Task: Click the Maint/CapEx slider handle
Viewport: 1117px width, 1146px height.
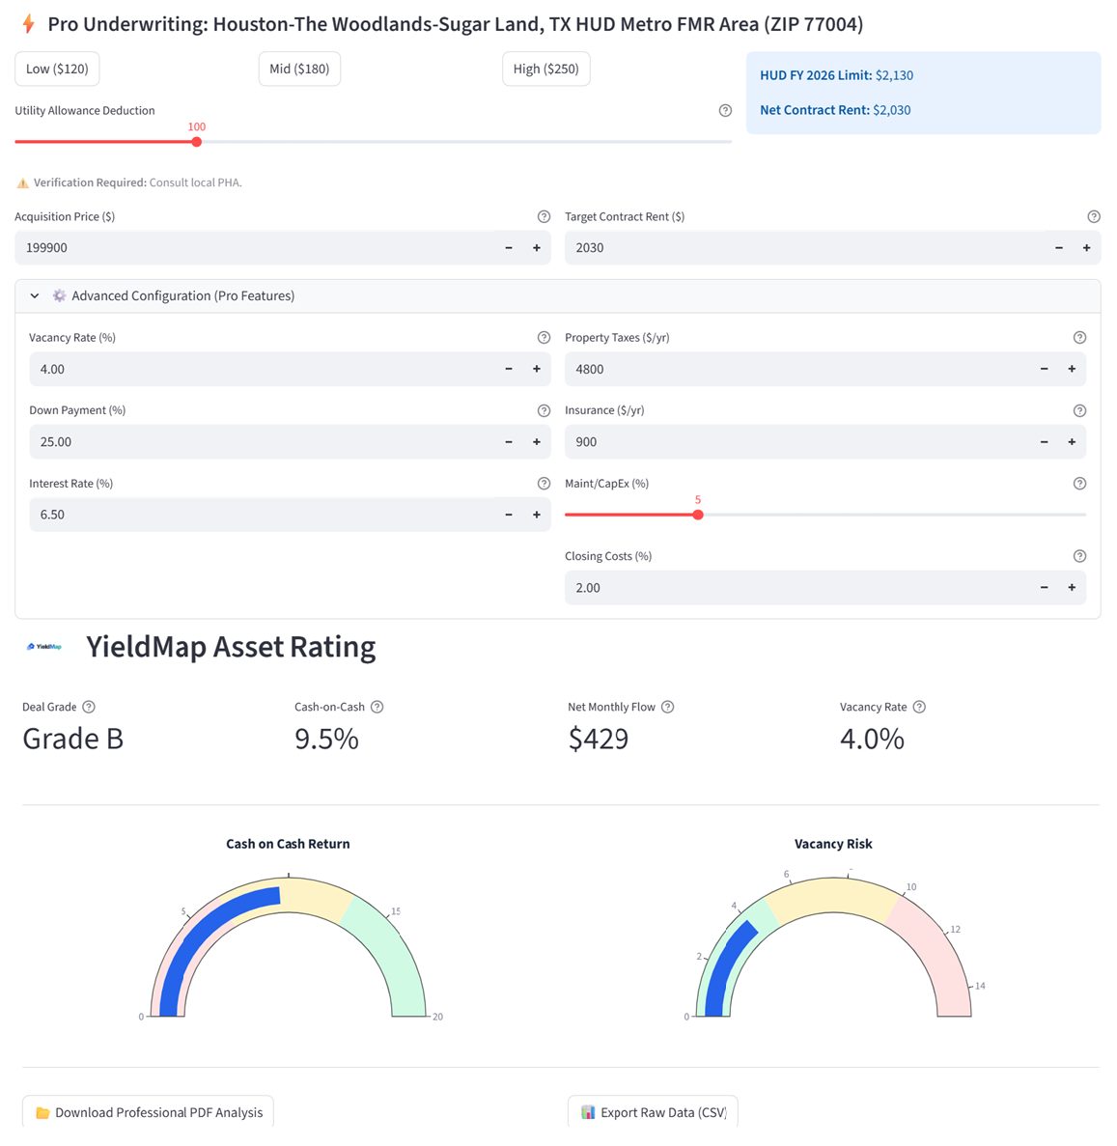Action: pyautogui.click(x=698, y=515)
